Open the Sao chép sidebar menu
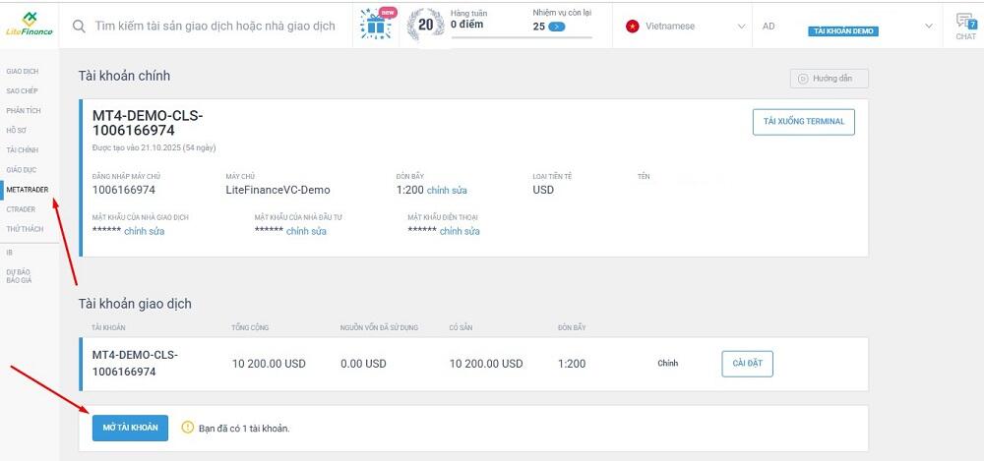 (x=22, y=91)
